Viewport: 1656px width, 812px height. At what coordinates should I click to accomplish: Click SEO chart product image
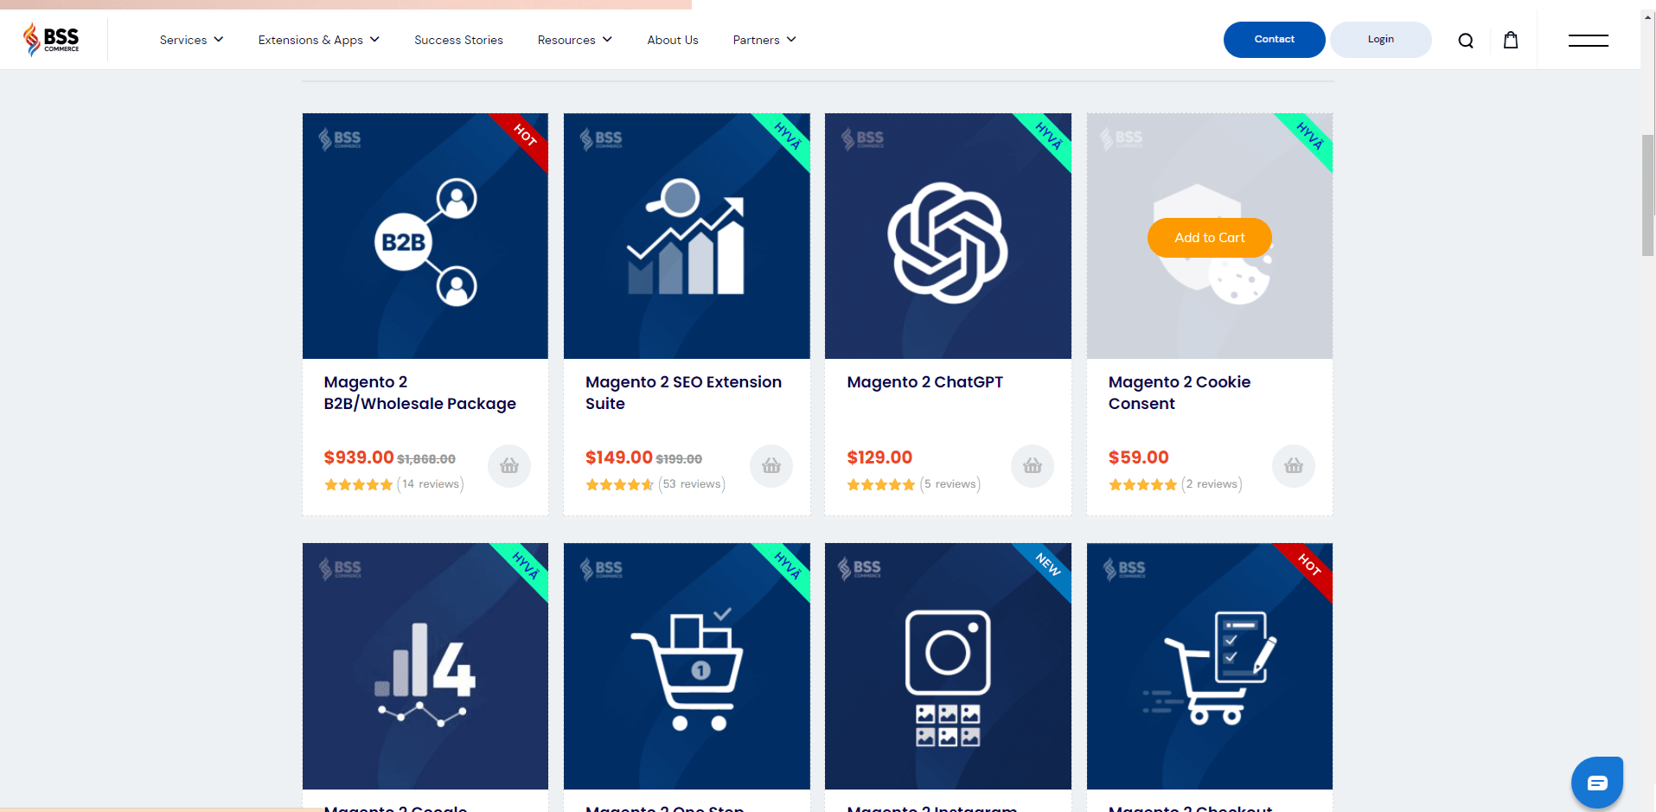pos(687,236)
